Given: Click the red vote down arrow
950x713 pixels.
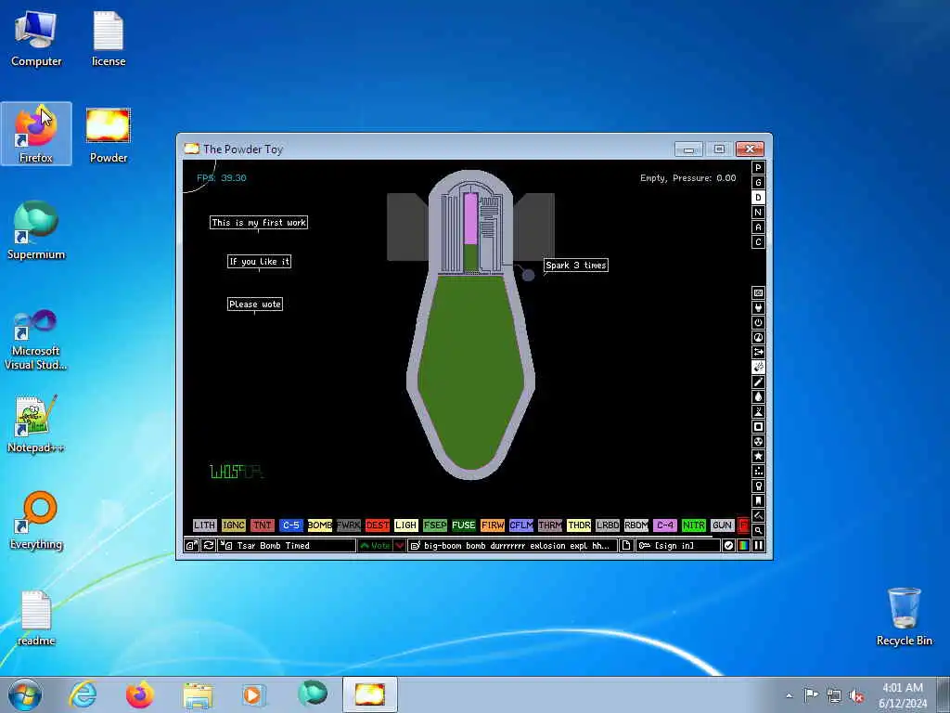Looking at the screenshot, I should 399,545.
